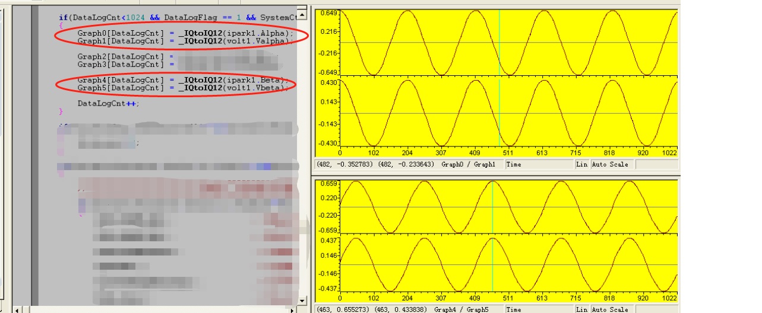Click Time field in Graph0 / Graph1 status bar
Viewport: 762px width, 313px height.
[539, 164]
